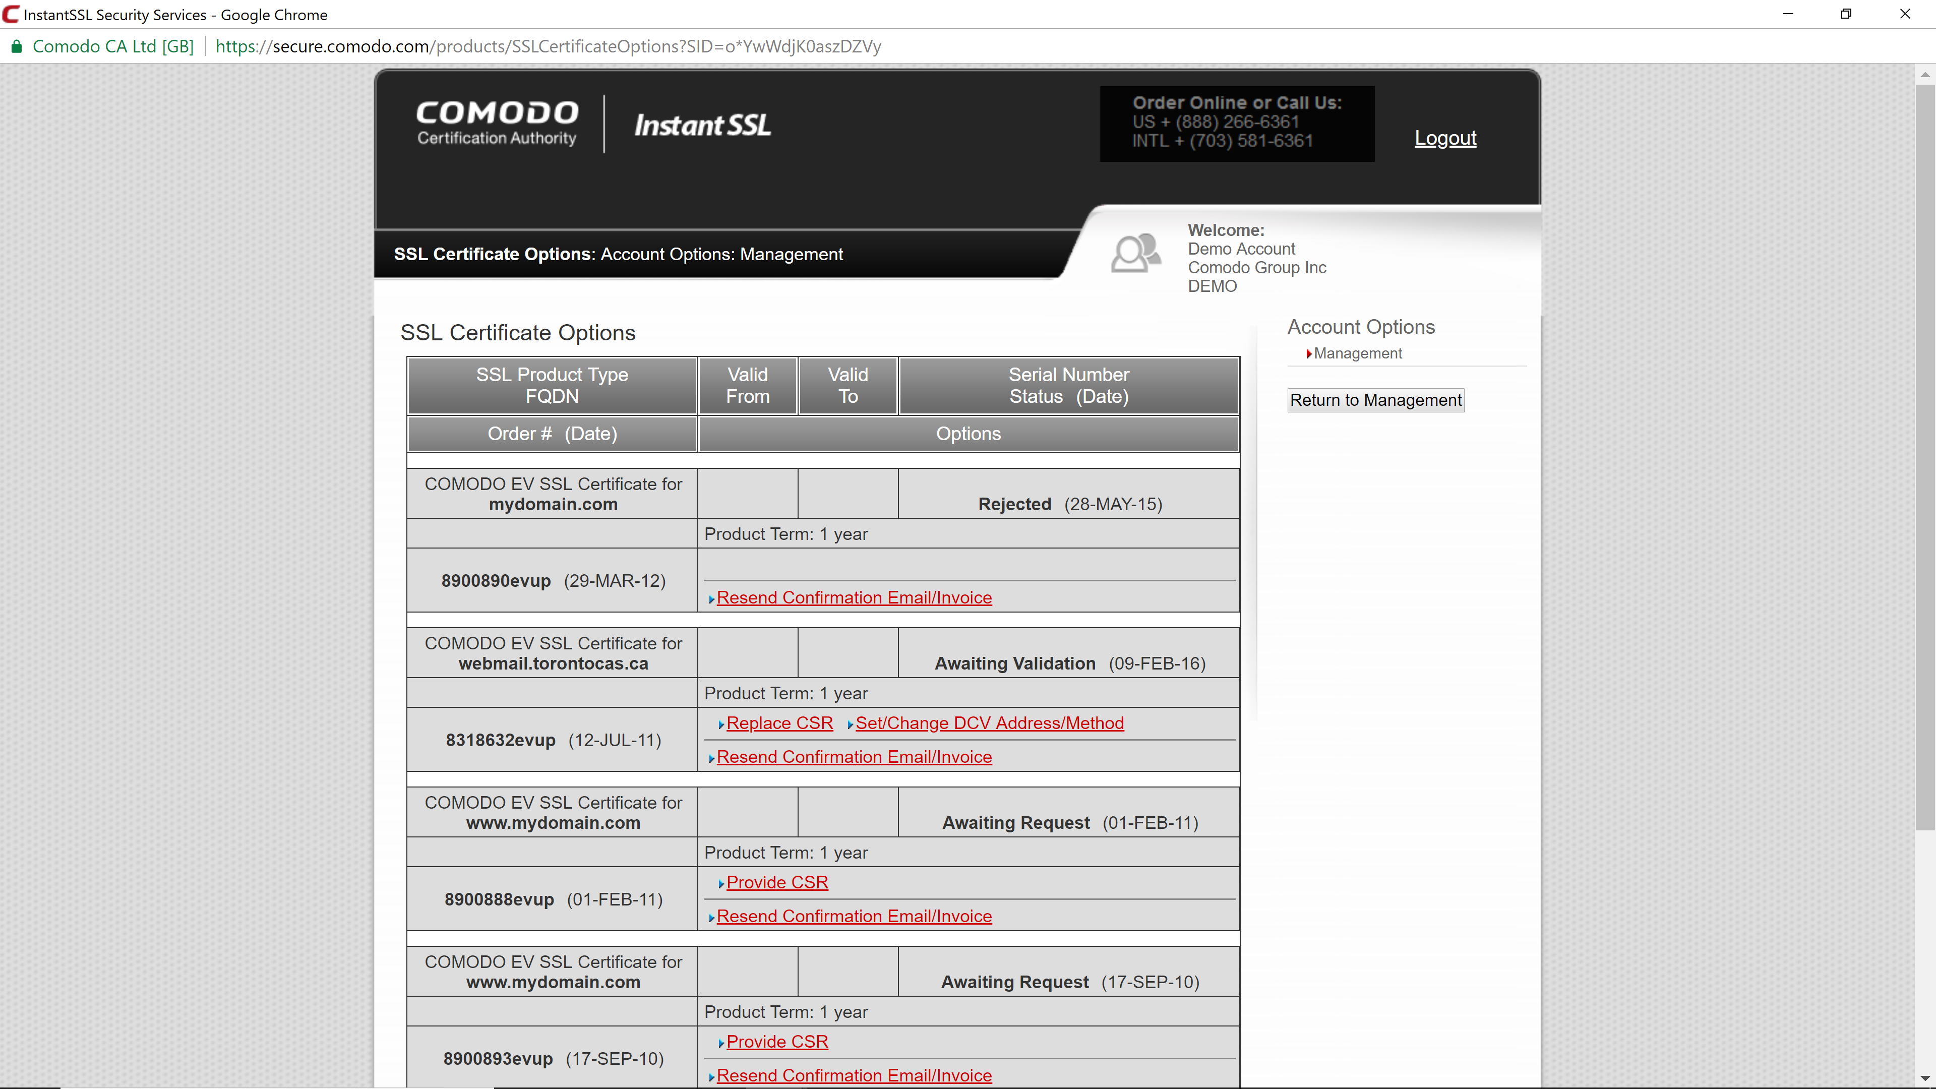Click the arrow bullet before Set/Change DCV Address/Method
This screenshot has width=1936, height=1089.
point(850,724)
